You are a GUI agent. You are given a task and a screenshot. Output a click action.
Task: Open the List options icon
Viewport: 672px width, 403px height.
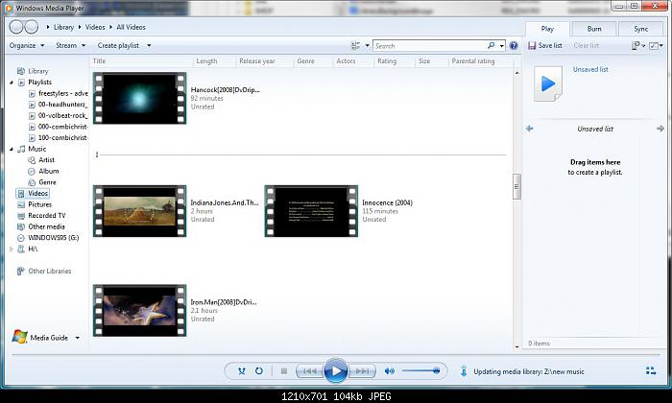pyautogui.click(x=636, y=45)
